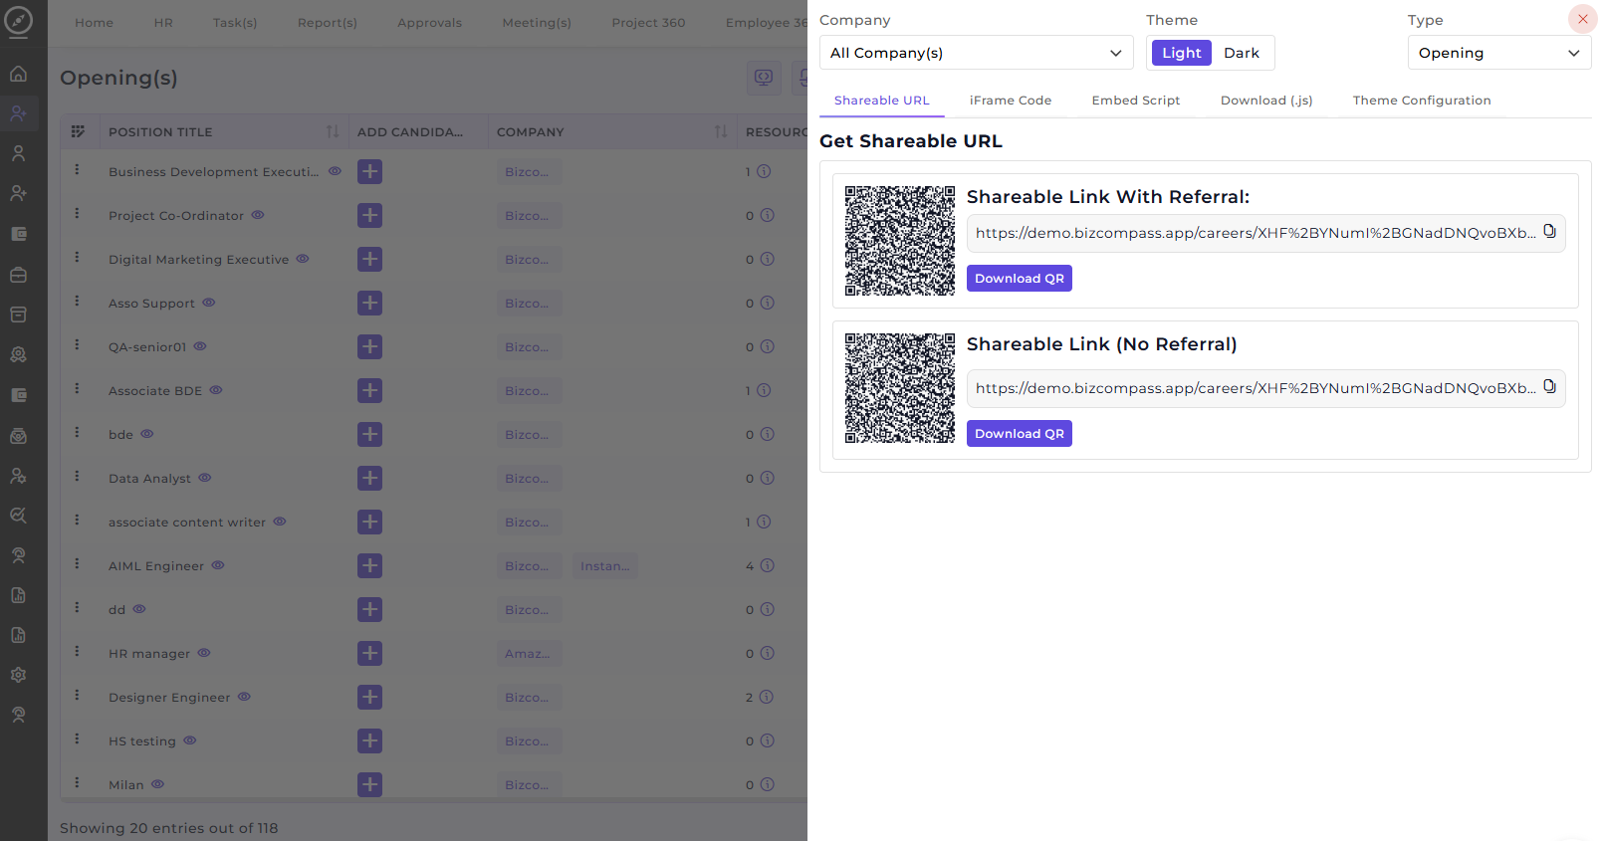The width and height of the screenshot is (1602, 841).
Task: Close the share panel with red X
Action: click(x=1582, y=19)
